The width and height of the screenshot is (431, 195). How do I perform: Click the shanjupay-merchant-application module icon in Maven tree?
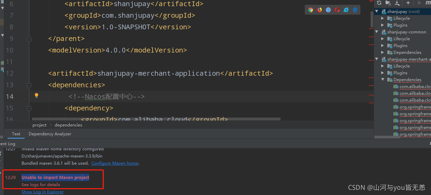[x=384, y=59]
